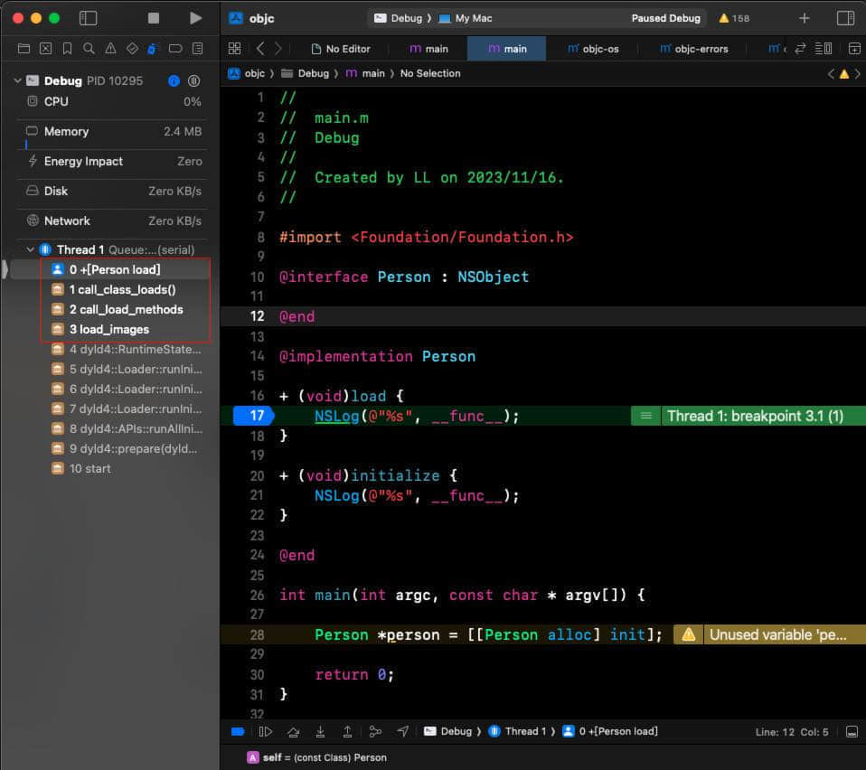Click the Run play button

[x=195, y=18]
